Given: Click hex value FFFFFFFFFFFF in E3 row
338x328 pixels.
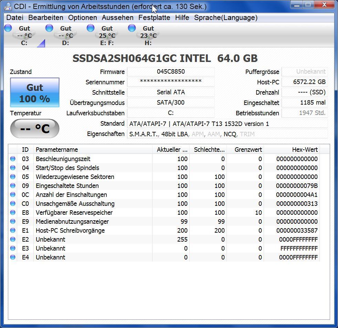Looking at the screenshot, I should (x=299, y=248).
